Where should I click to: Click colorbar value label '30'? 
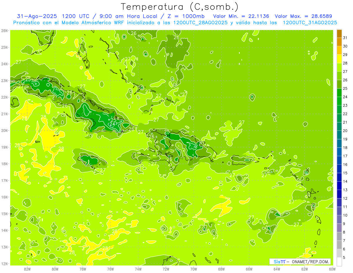(x=345, y=46)
